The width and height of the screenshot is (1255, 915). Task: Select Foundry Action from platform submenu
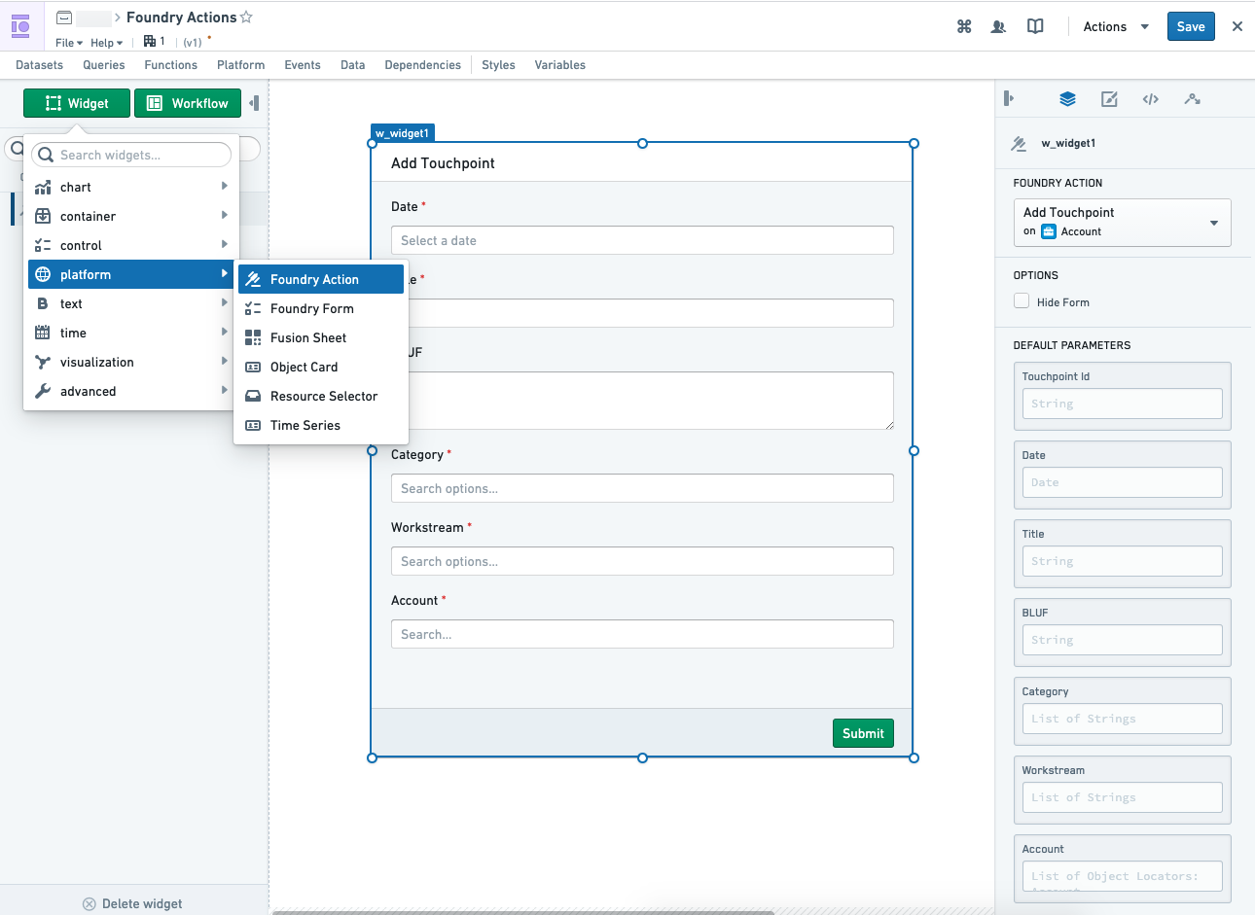[x=321, y=279]
